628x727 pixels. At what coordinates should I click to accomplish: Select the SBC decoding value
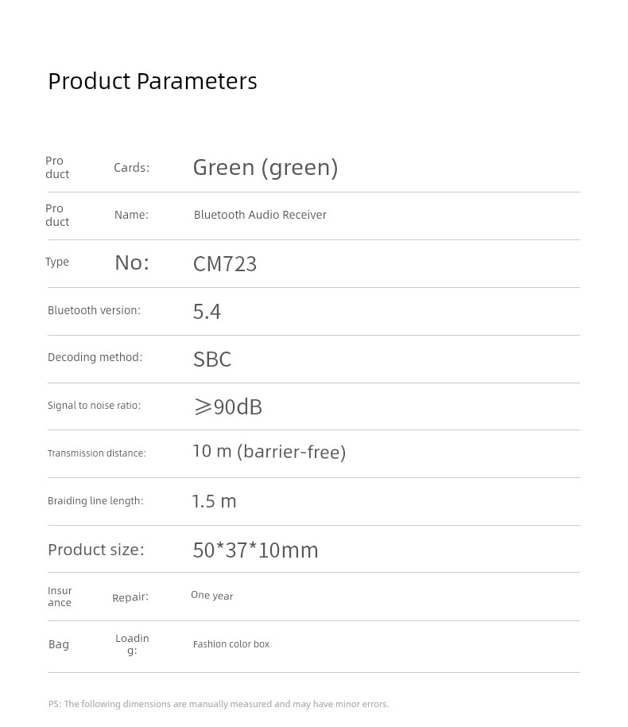click(212, 360)
